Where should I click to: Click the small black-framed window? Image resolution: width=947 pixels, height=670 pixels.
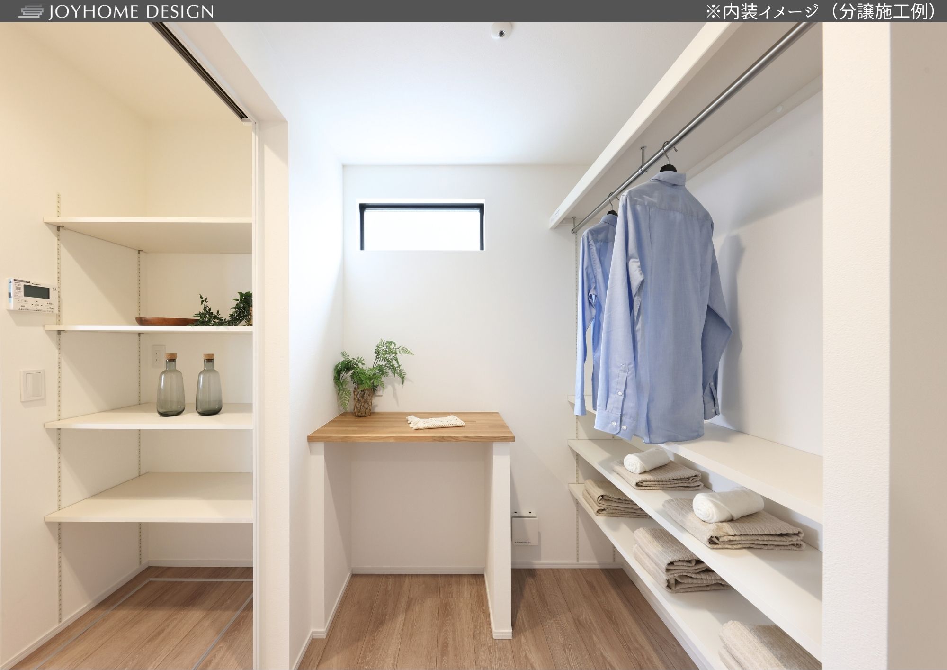click(x=422, y=226)
